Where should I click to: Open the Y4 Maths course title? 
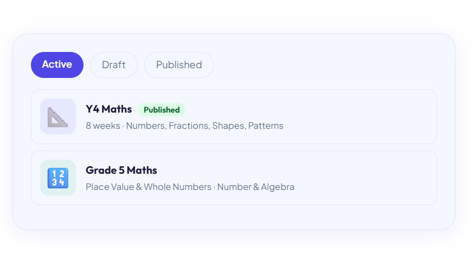tap(108, 109)
